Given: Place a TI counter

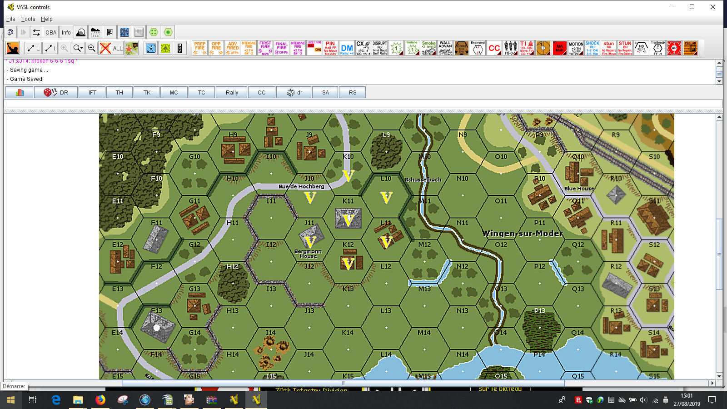Looking at the screenshot, I should click(527, 48).
